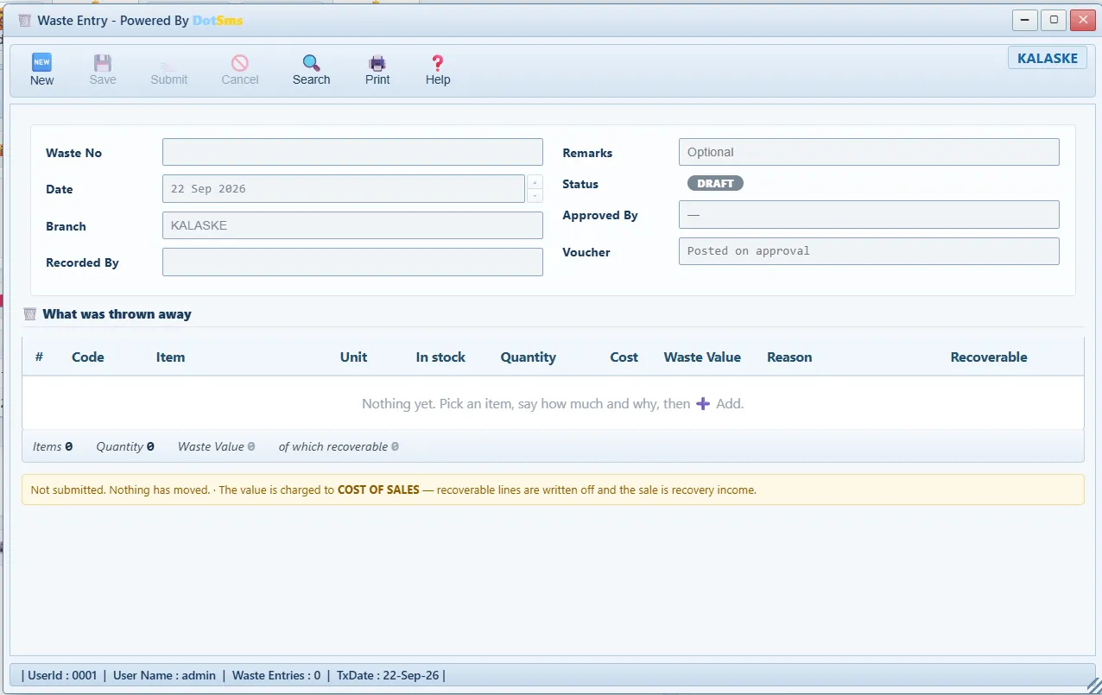
Task: Minimize the Waste Entry window
Action: [1025, 20]
